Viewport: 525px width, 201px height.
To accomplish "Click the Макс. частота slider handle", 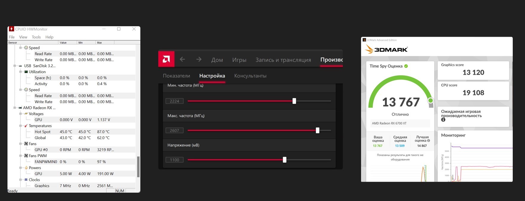I will click(317, 130).
